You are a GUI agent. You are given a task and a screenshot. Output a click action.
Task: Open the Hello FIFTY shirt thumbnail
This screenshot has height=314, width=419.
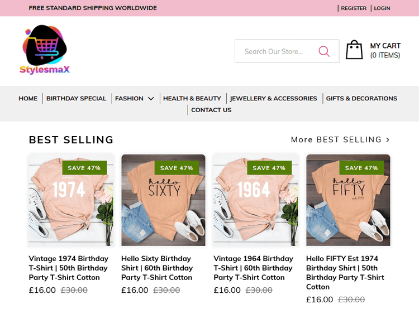point(348,201)
